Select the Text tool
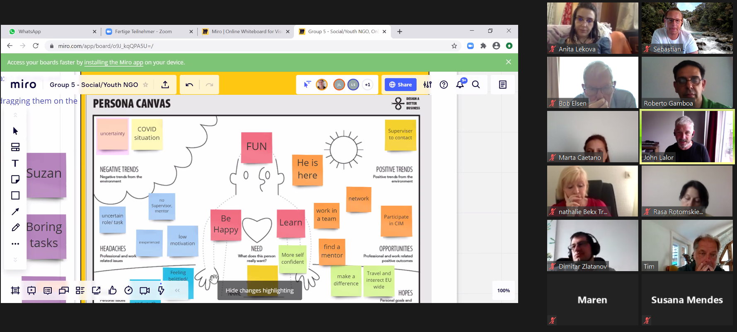Viewport: 737px width, 332px height. pos(15,164)
